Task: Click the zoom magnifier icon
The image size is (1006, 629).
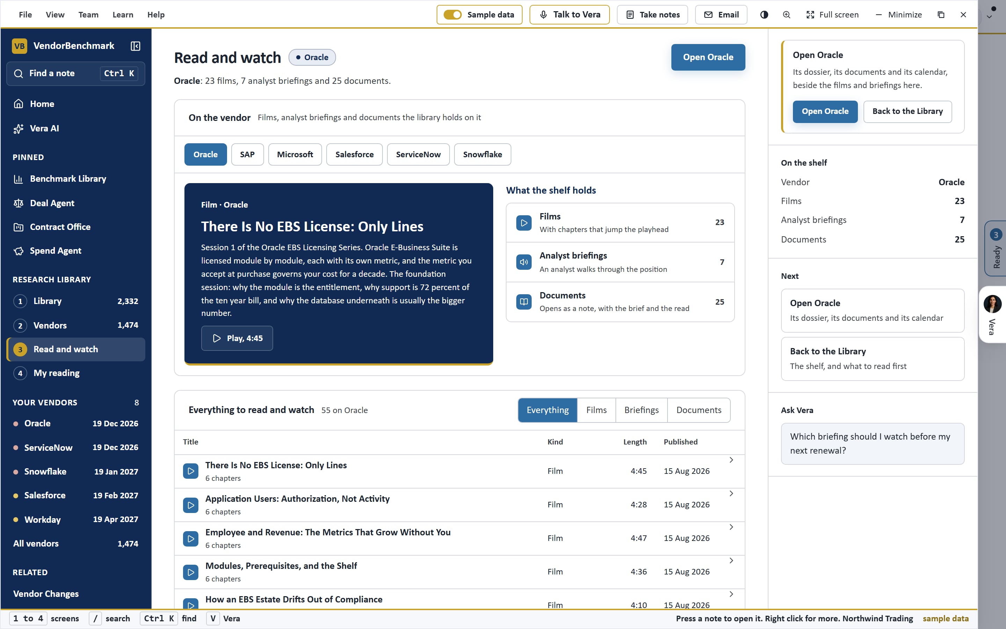Action: click(x=787, y=15)
